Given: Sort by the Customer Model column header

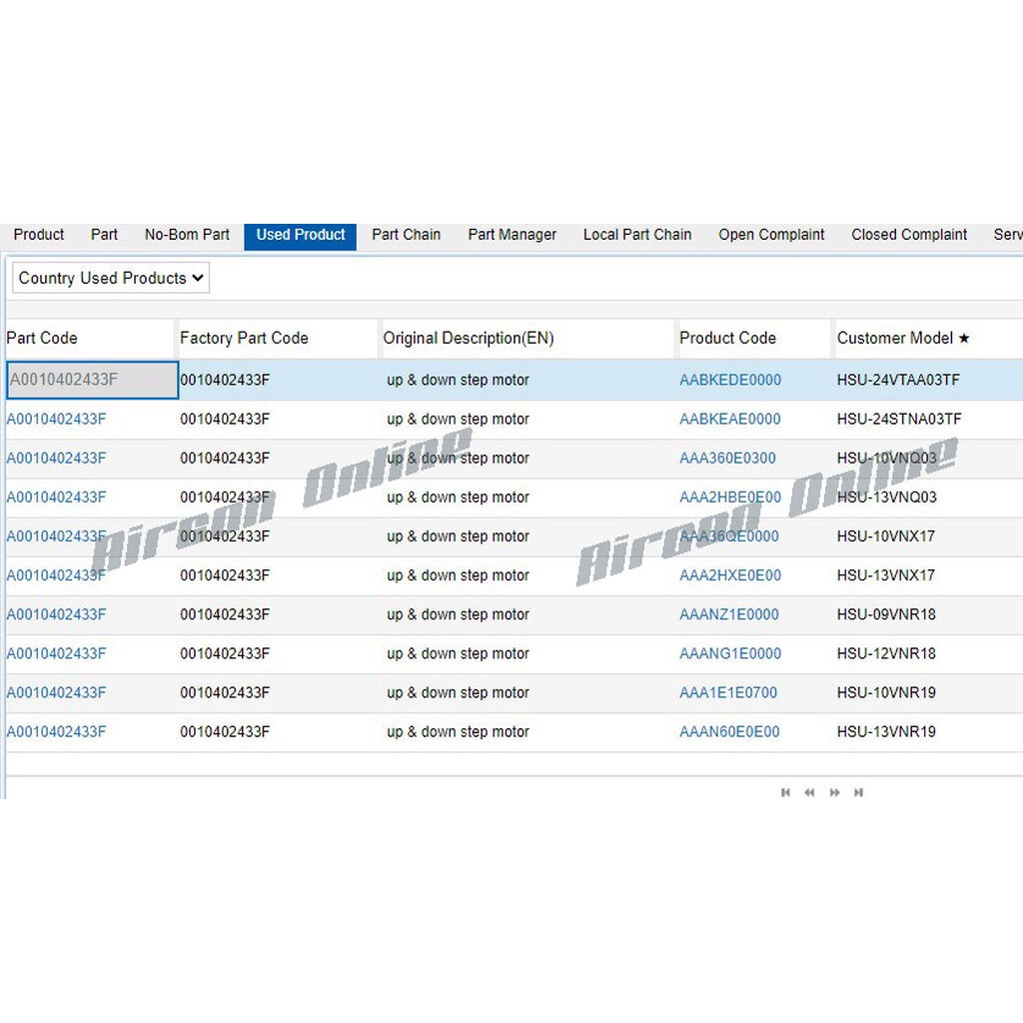Looking at the screenshot, I should [903, 338].
